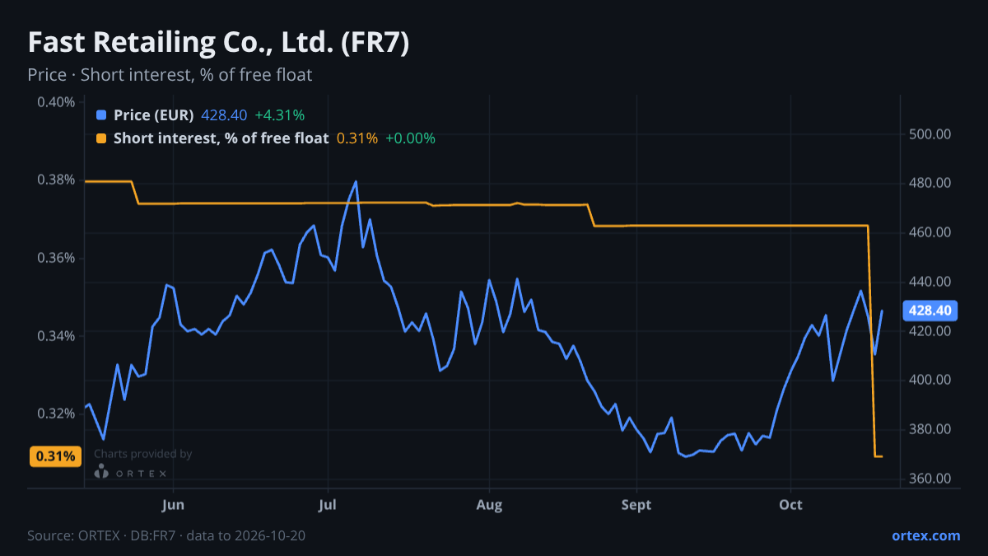Click the 0.36% left axis label
This screenshot has width=988, height=556.
(x=56, y=258)
